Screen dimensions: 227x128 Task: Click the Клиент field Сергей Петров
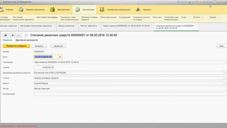(x=128, y=84)
